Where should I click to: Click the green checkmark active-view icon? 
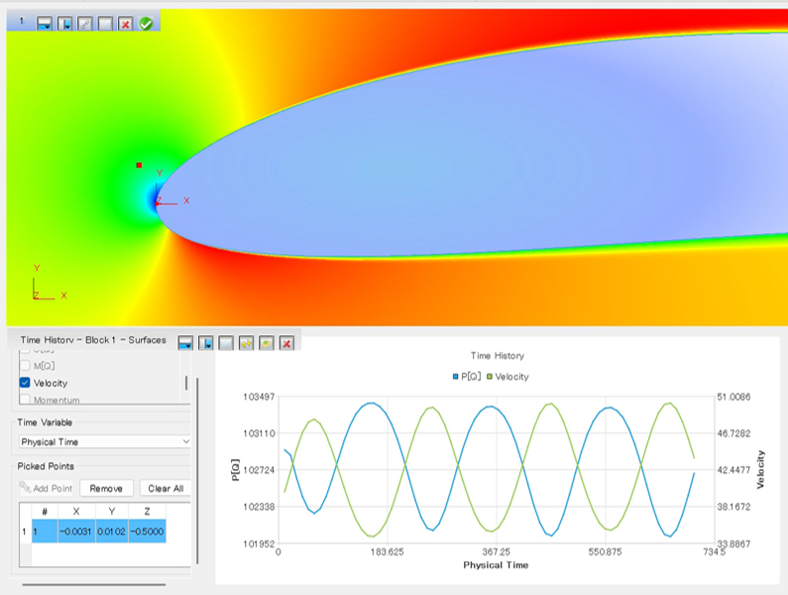pos(146,23)
